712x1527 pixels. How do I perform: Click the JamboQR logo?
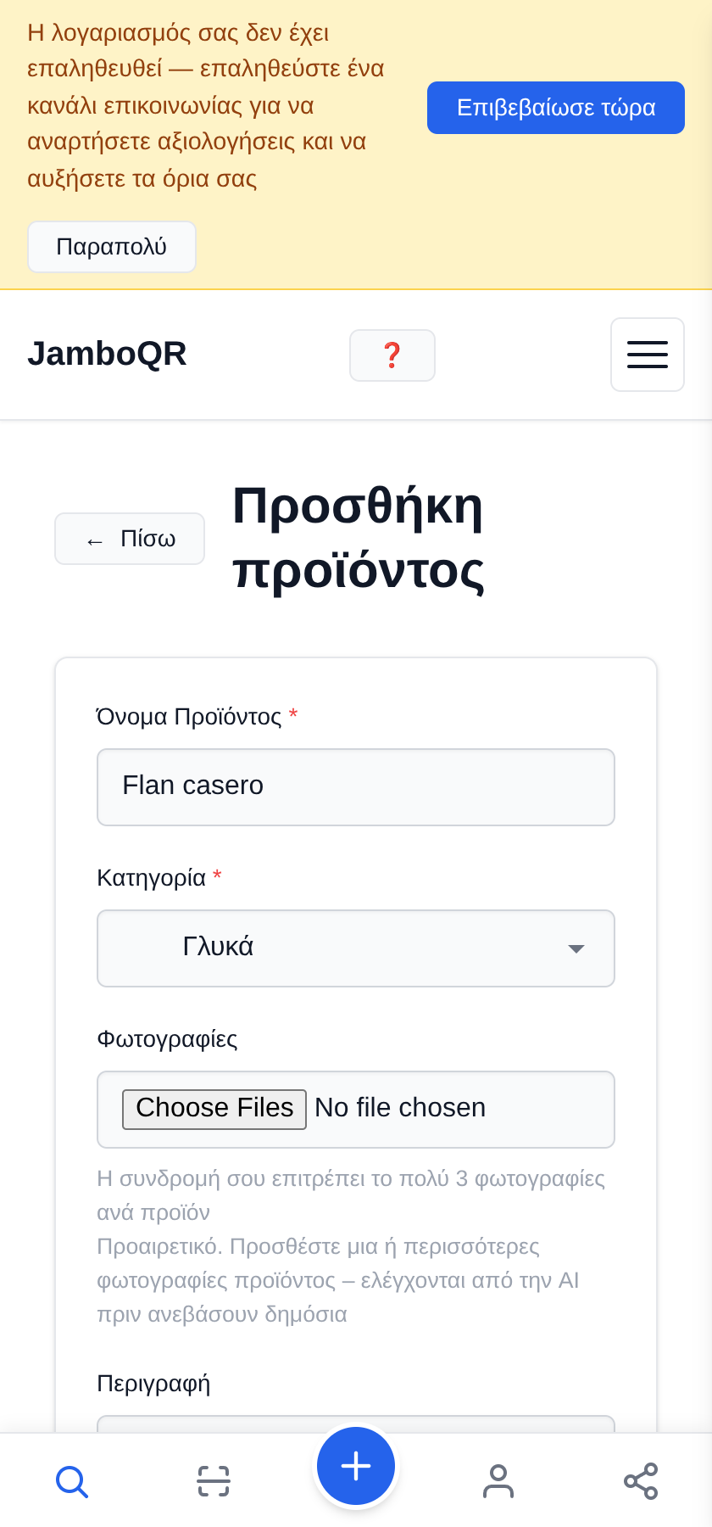(107, 354)
